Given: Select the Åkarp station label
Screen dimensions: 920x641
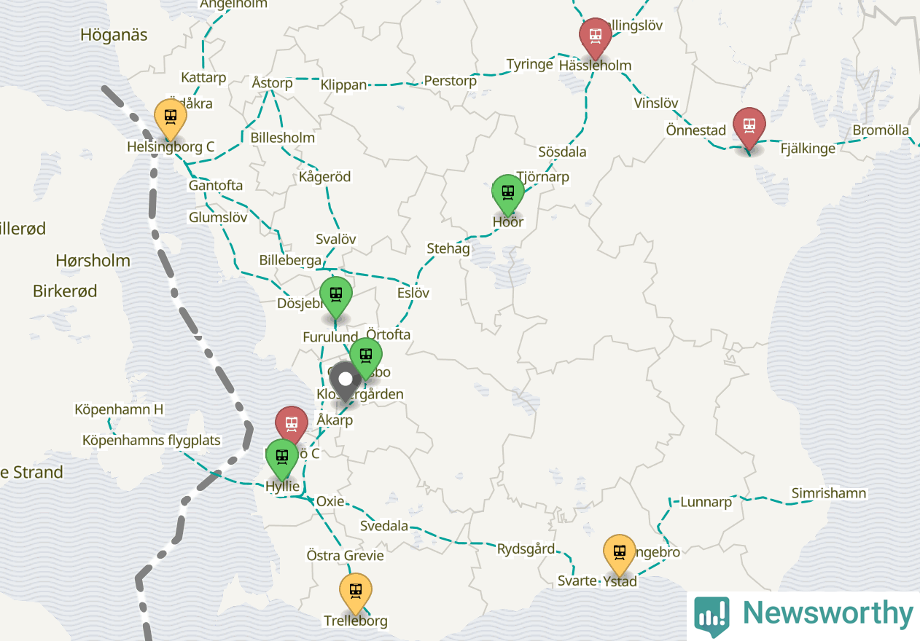Looking at the screenshot, I should pos(335,420).
